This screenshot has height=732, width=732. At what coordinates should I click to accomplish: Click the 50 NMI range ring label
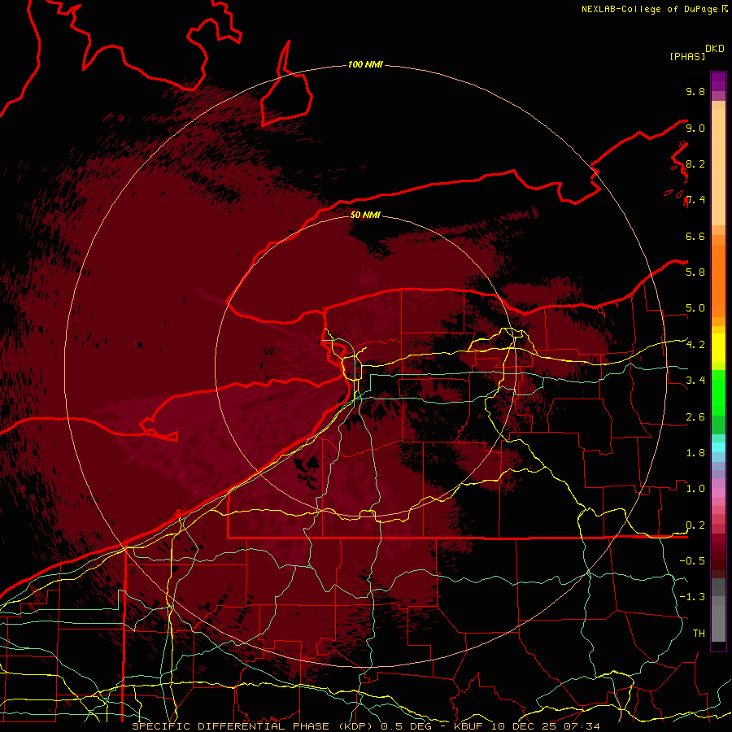click(x=365, y=215)
